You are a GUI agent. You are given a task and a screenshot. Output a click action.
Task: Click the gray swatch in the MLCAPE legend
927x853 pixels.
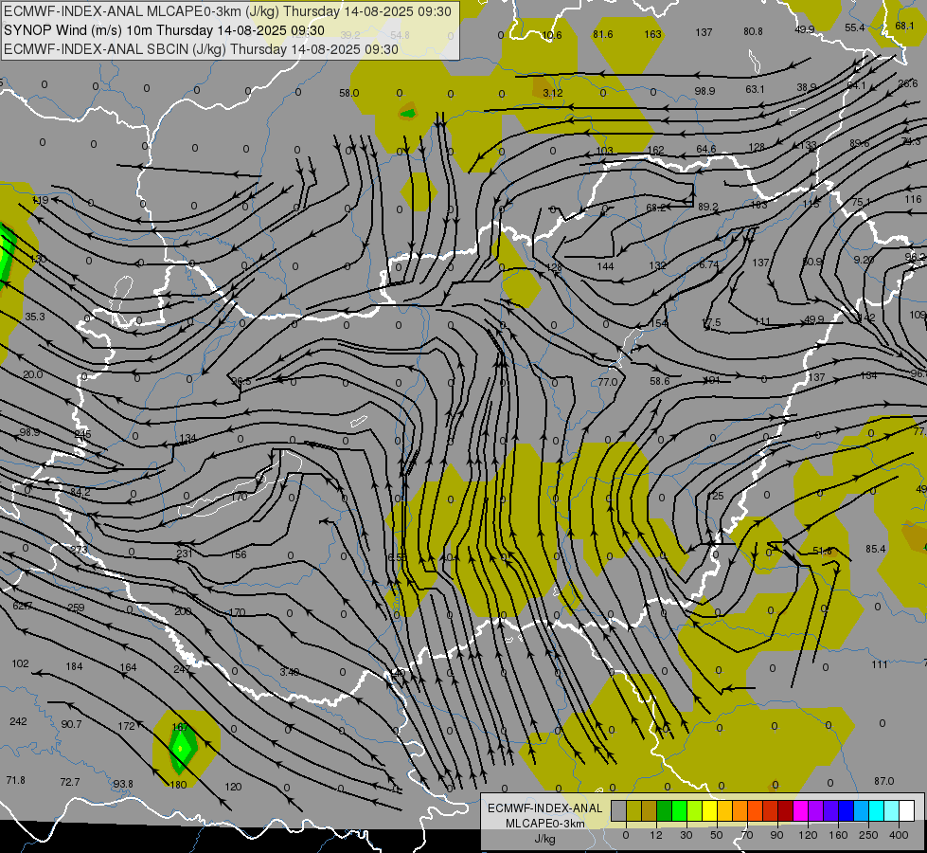(x=619, y=810)
